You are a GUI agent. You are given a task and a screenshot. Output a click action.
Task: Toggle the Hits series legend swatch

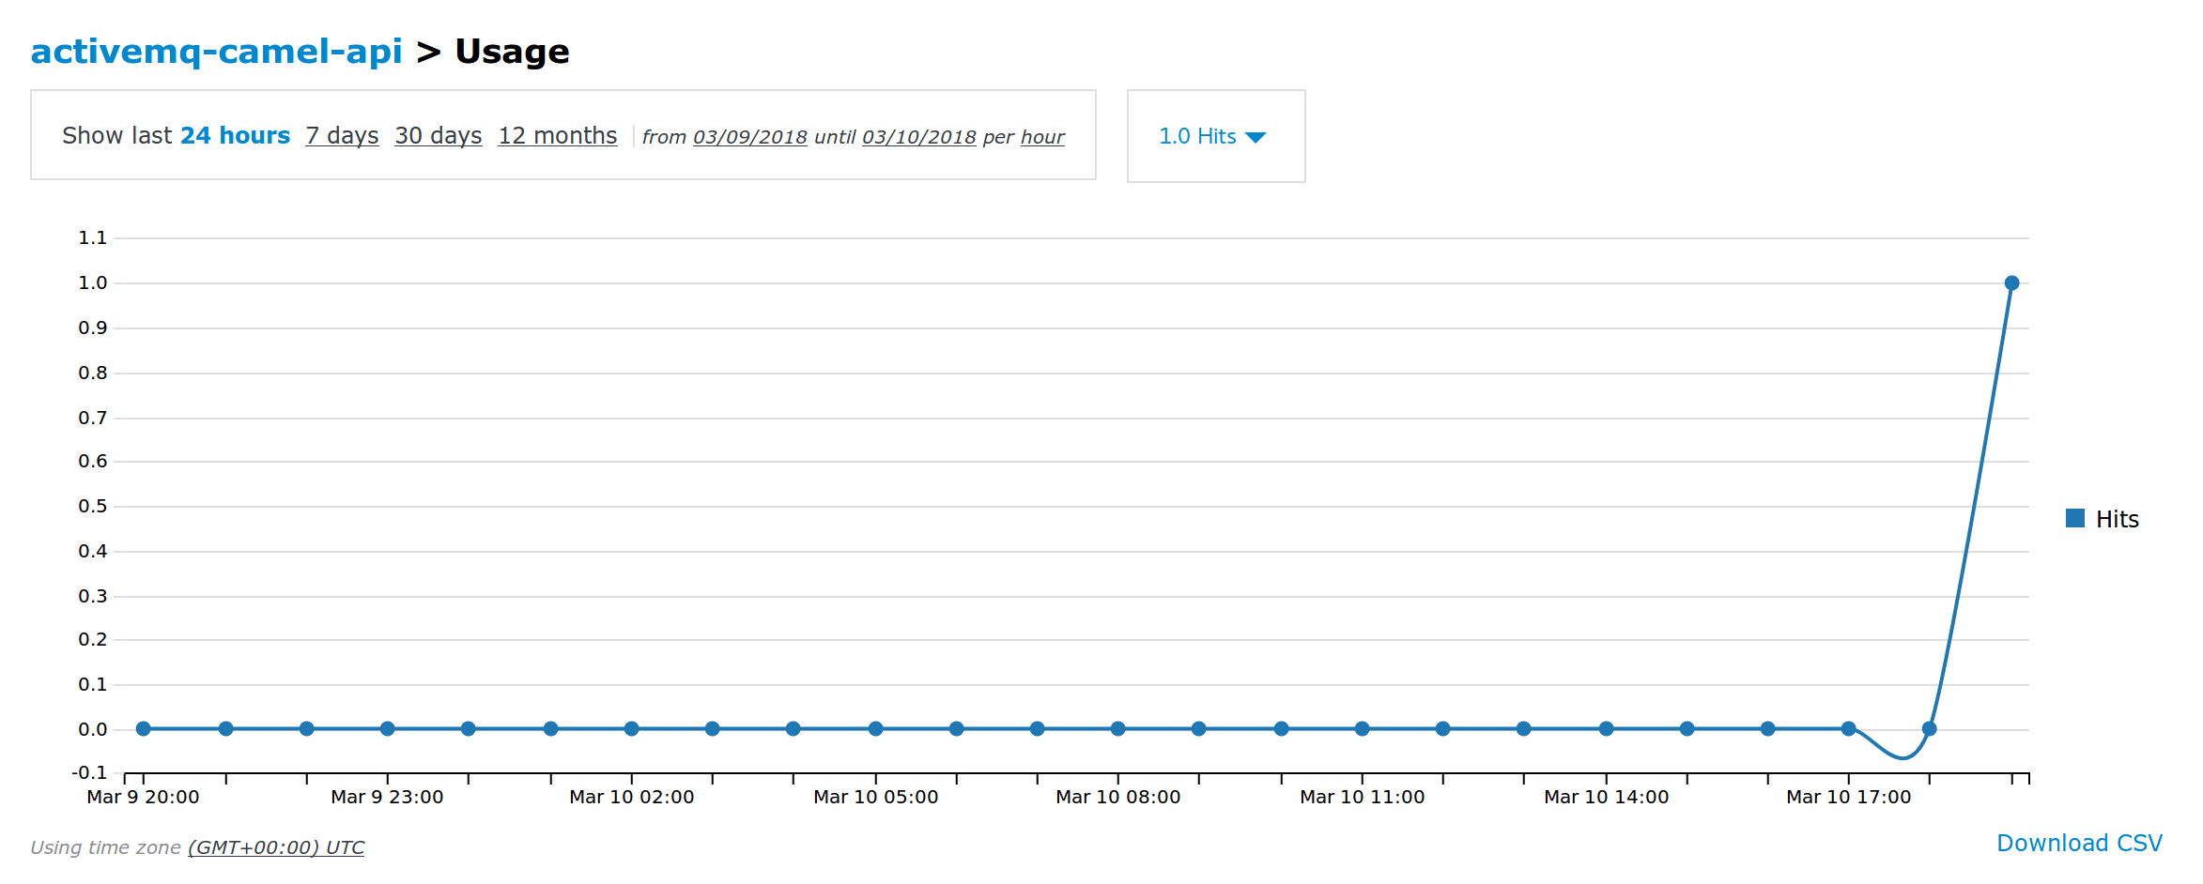coord(2075,518)
